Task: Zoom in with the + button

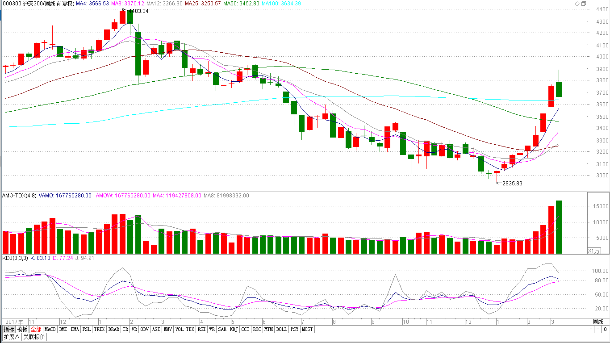Action: pyautogui.click(x=591, y=329)
